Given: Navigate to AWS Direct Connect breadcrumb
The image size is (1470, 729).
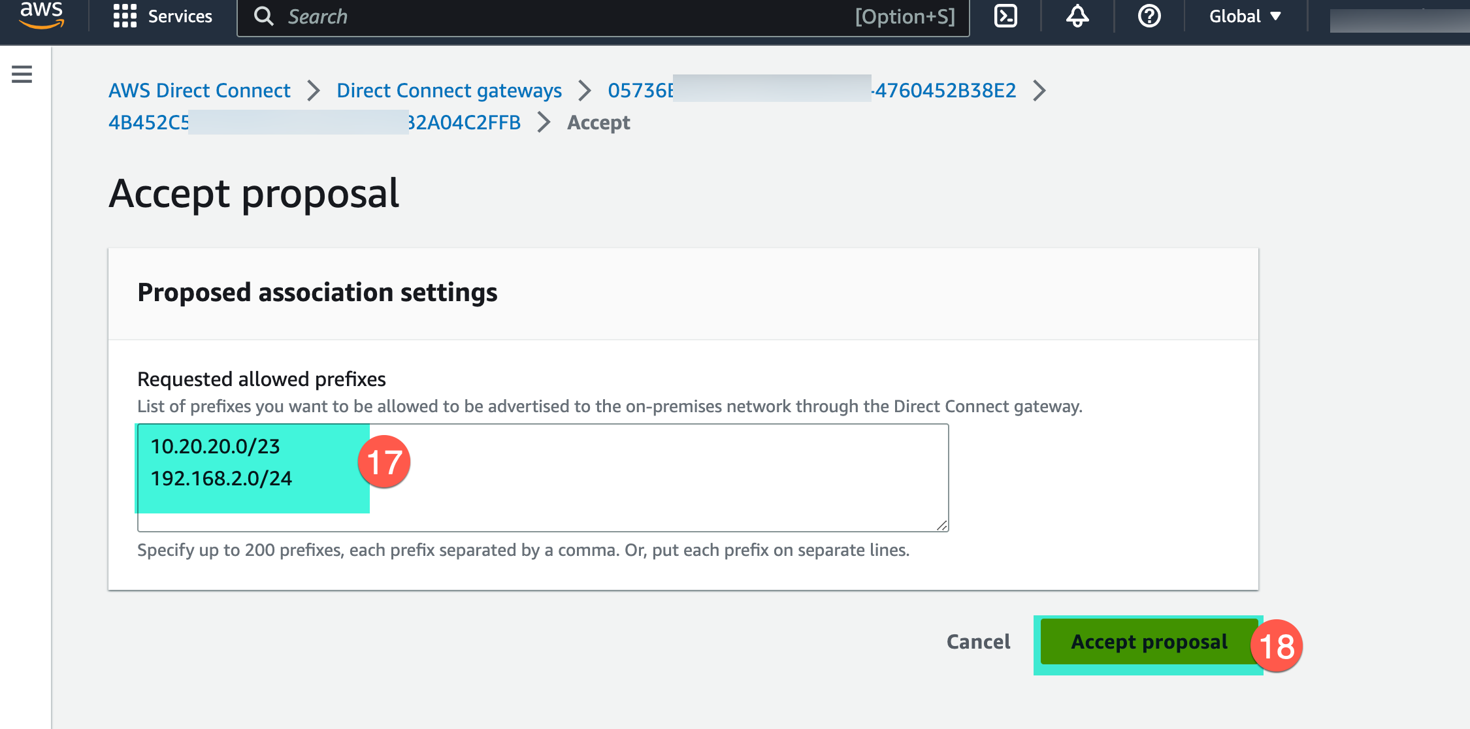Looking at the screenshot, I should 200,90.
